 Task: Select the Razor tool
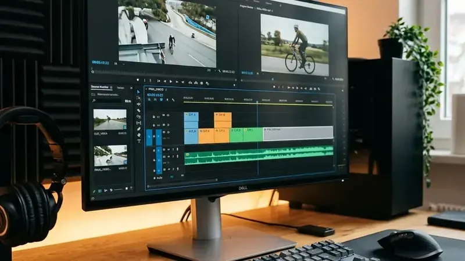pos(138,110)
